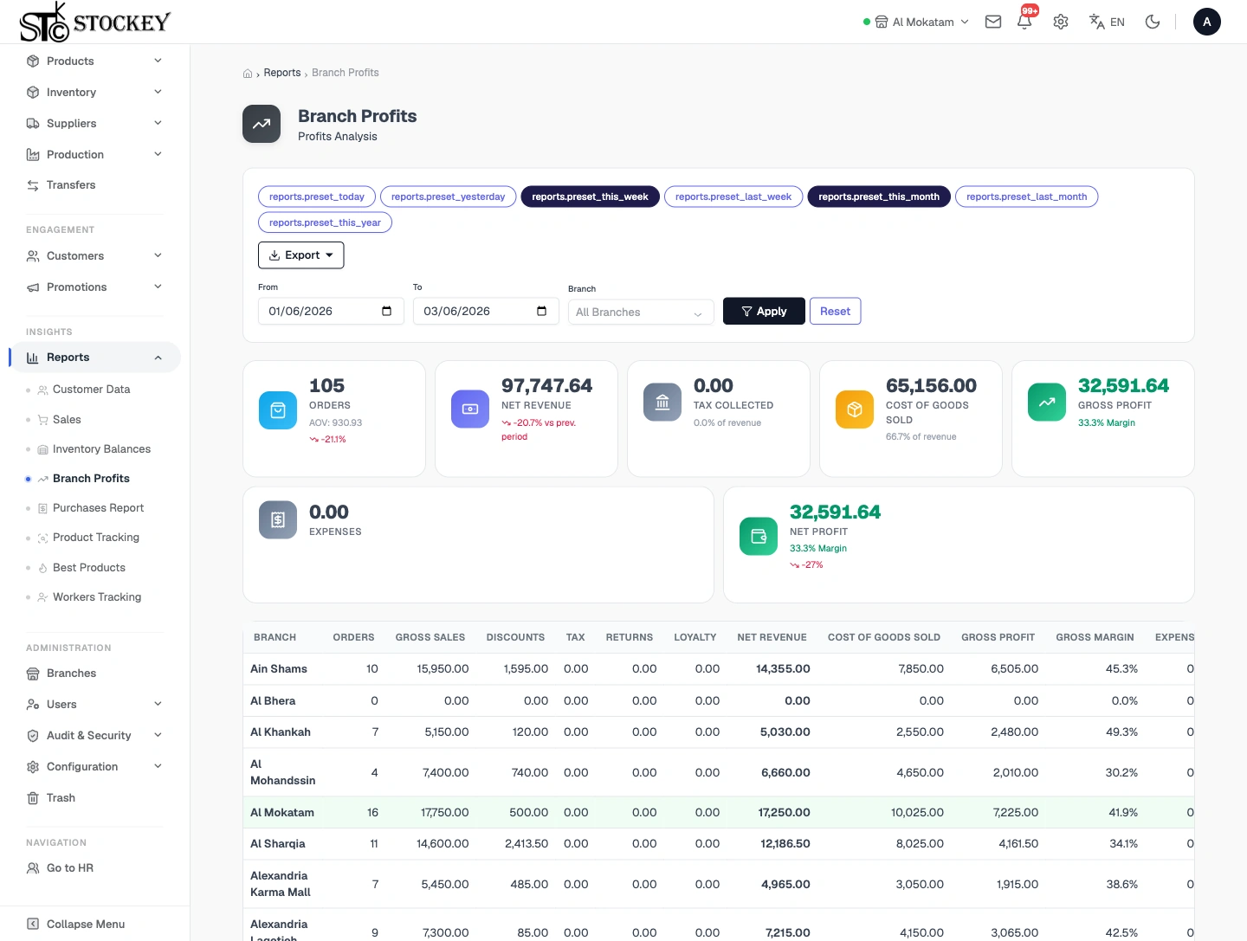
Task: Open notifications bell with 99+ badge
Action: coord(1025,21)
